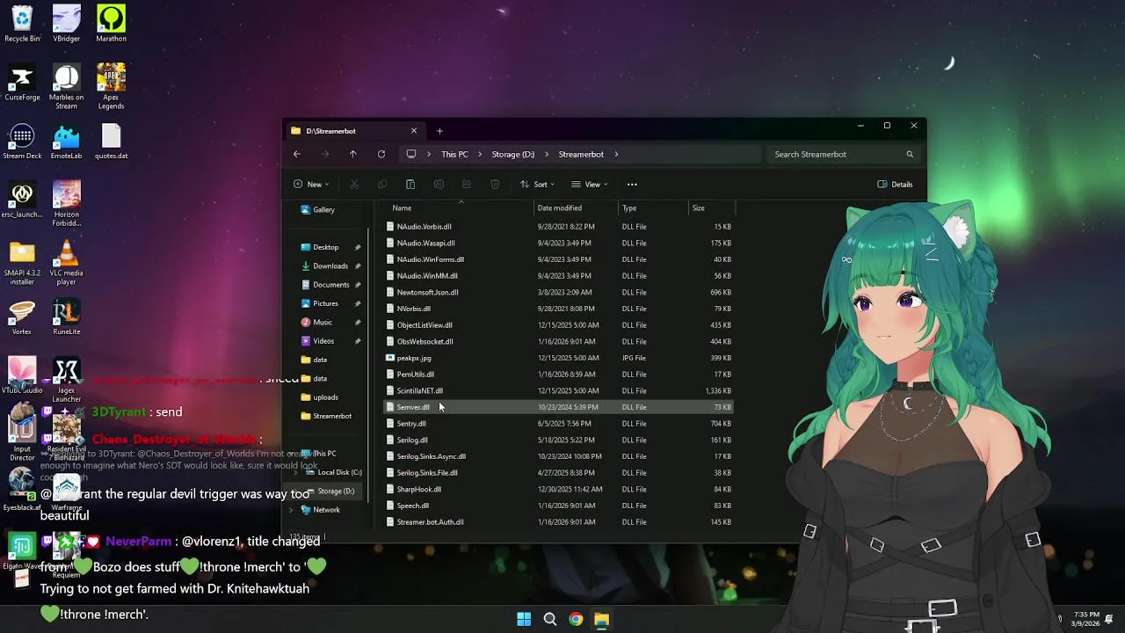The height and width of the screenshot is (633, 1125).
Task: Open taskbar Search
Action: [550, 619]
